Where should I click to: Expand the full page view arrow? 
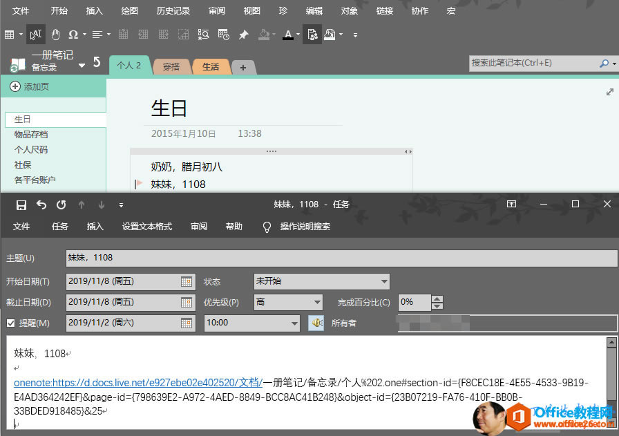pos(609,92)
